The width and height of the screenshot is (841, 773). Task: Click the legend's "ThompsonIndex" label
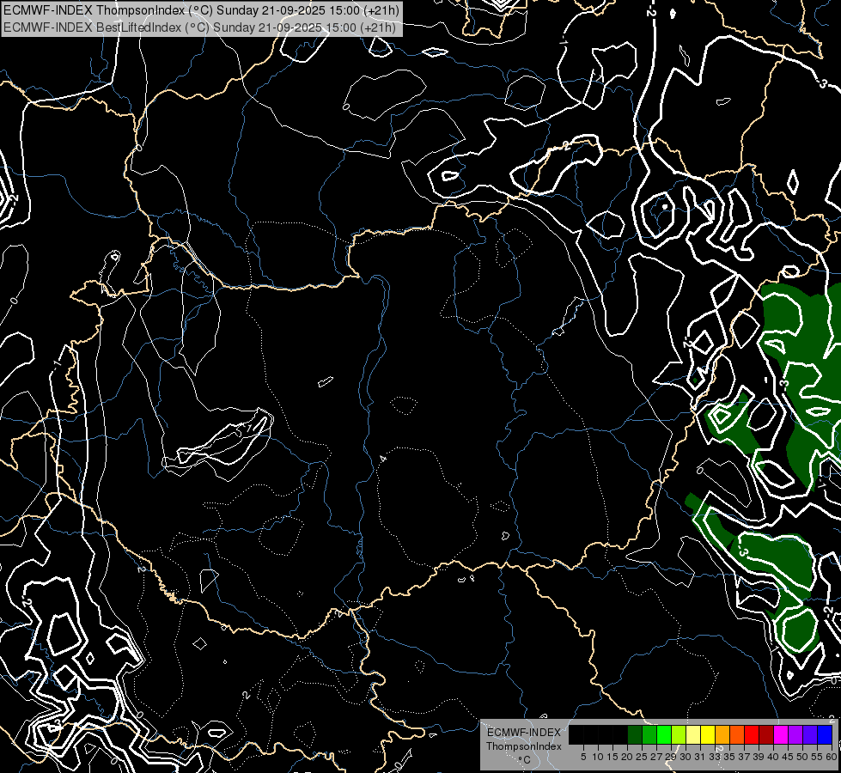tap(524, 746)
